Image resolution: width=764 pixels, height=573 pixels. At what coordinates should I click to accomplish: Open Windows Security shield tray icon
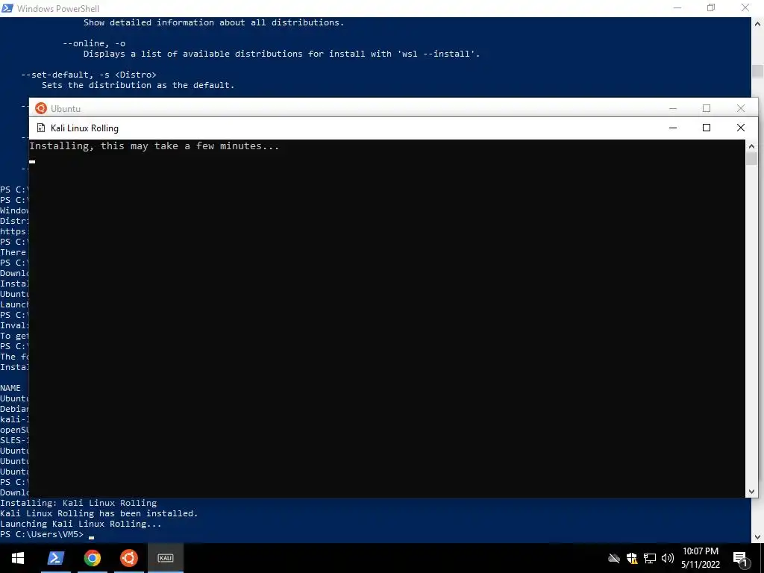632,558
